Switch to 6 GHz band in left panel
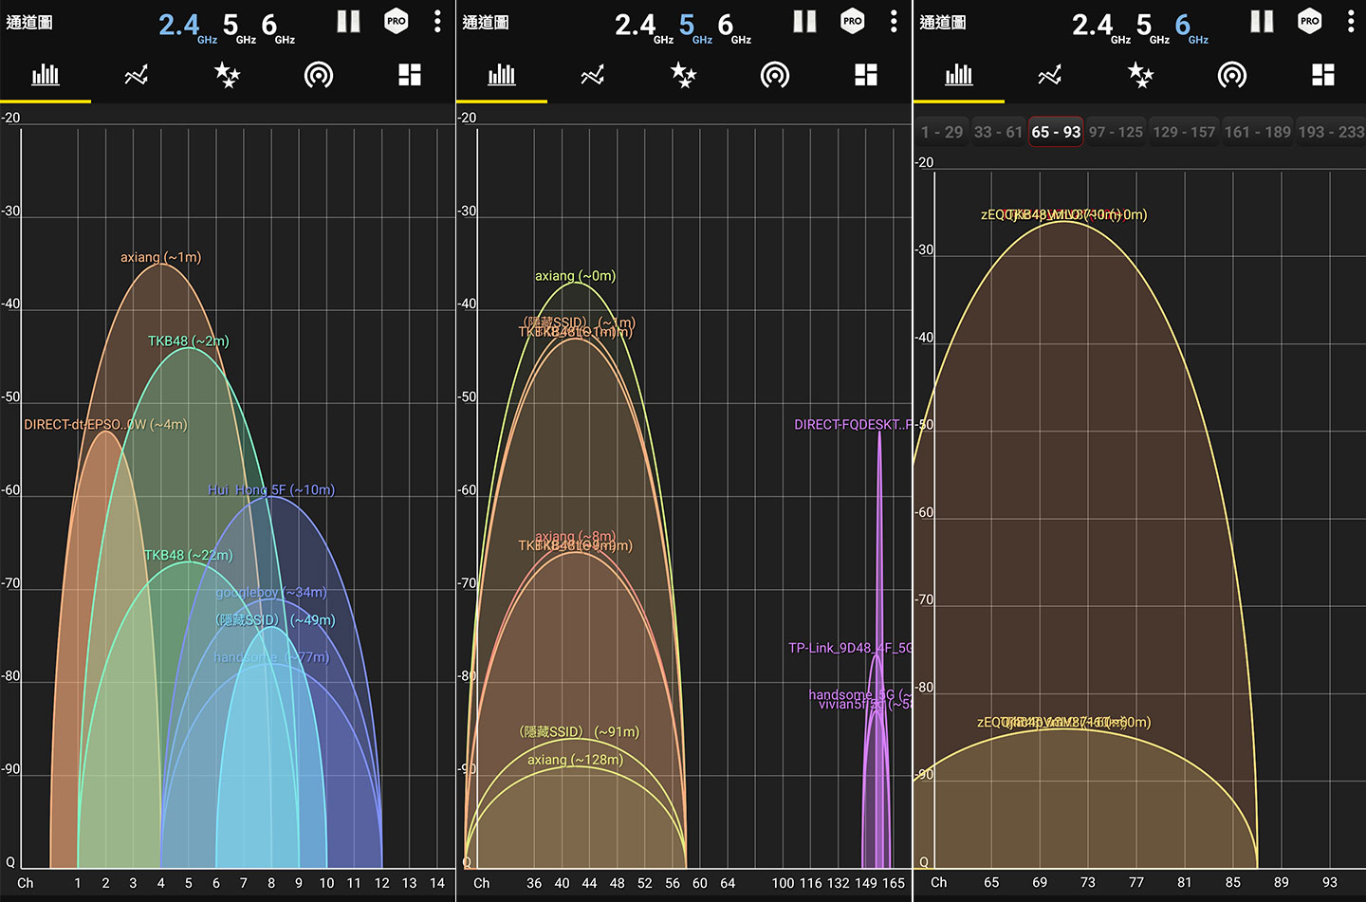Viewport: 1366px width, 902px height. click(x=278, y=27)
